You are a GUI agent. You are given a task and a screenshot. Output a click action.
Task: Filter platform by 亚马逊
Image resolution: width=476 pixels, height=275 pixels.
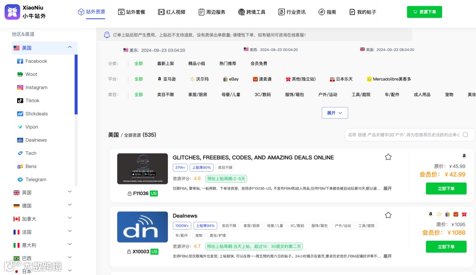pyautogui.click(x=166, y=79)
